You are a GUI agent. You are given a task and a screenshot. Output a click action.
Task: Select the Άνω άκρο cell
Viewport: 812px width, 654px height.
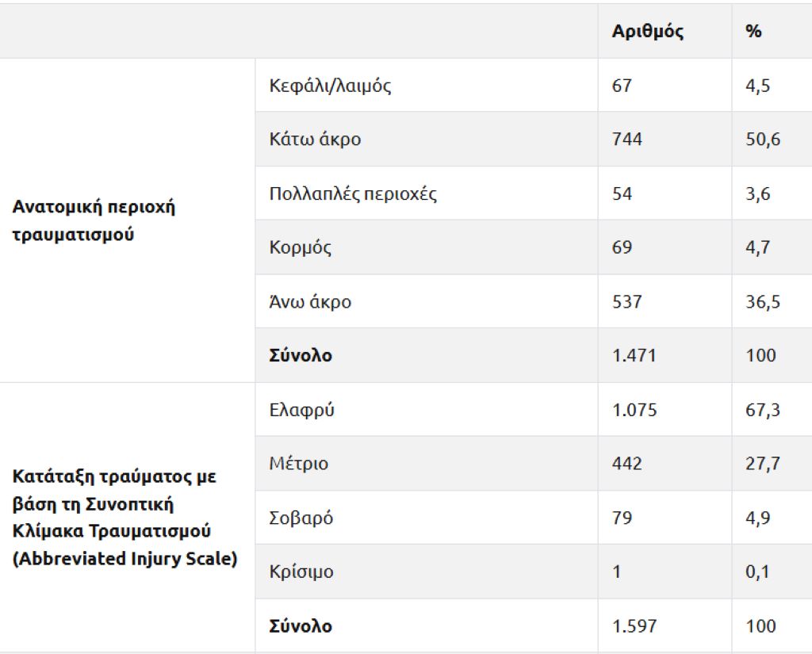pos(310,301)
